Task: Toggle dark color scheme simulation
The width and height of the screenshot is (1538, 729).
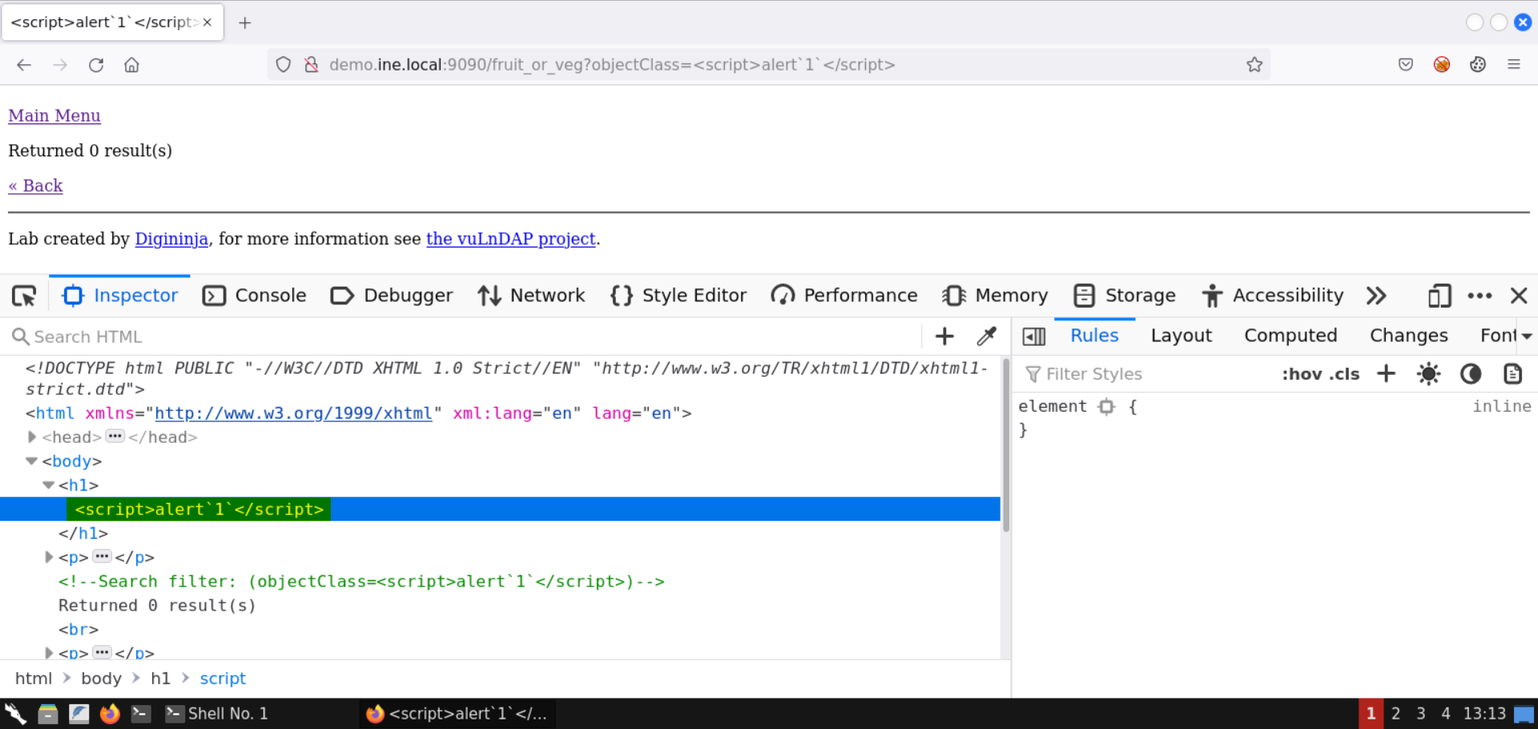Action: tap(1470, 374)
